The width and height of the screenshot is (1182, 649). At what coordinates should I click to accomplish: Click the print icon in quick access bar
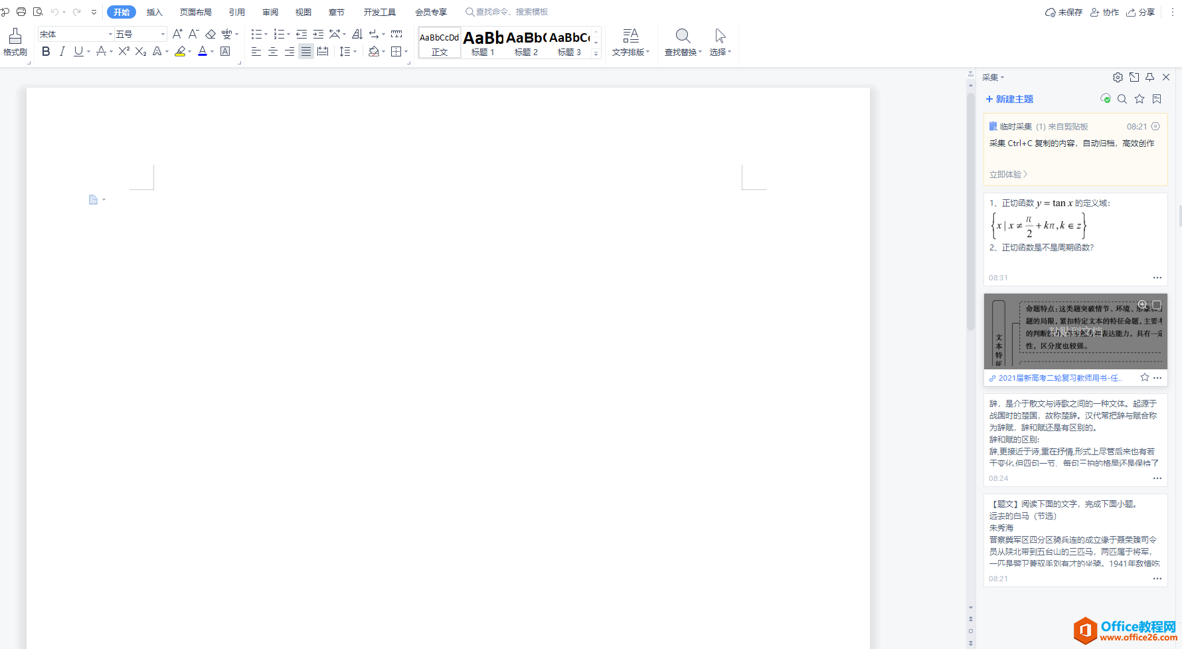(21, 12)
